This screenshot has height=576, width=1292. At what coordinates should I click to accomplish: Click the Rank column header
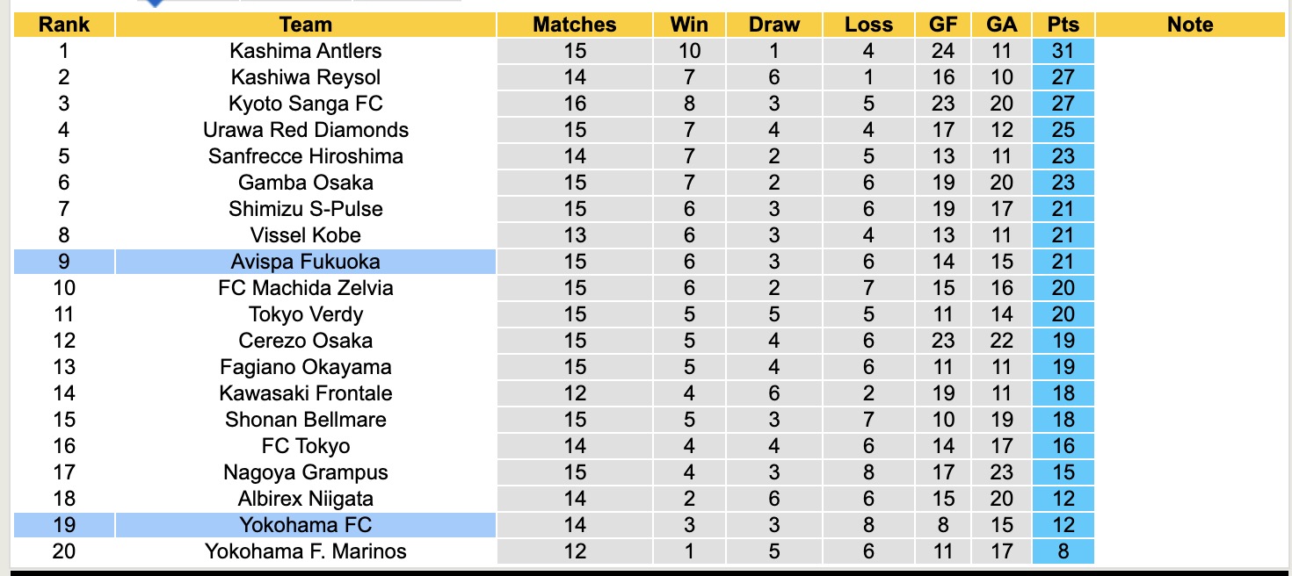pyautogui.click(x=64, y=25)
